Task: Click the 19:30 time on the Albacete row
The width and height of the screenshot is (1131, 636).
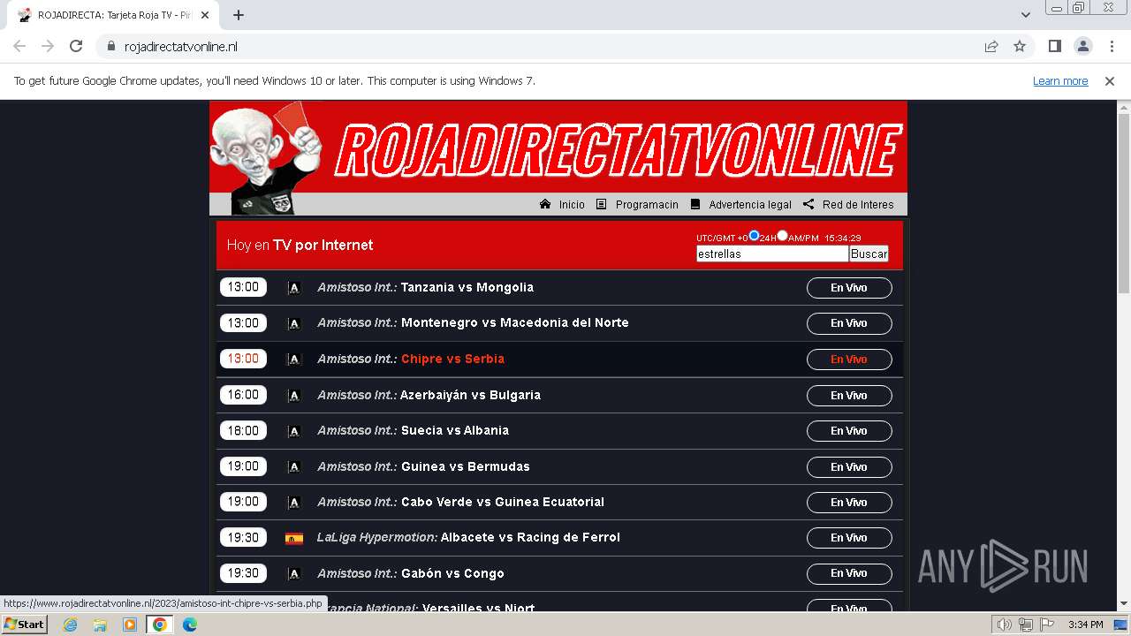Action: point(243,537)
